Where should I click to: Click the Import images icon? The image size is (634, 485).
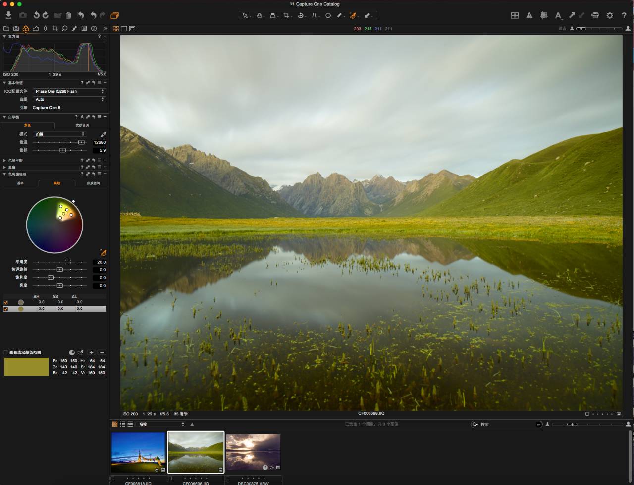click(8, 15)
